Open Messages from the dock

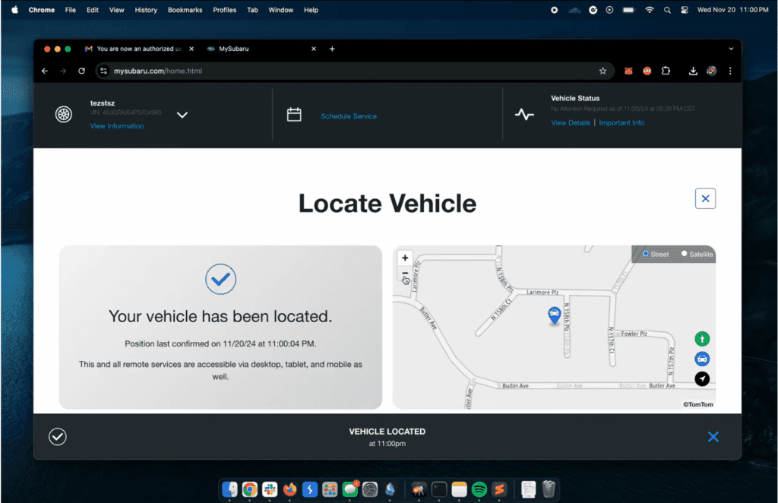(x=349, y=489)
